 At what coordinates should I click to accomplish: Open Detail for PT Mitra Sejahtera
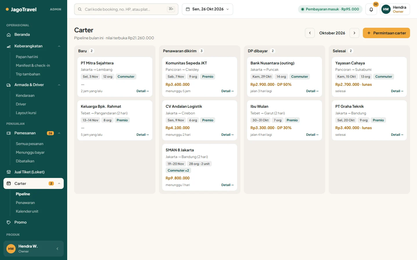click(142, 91)
